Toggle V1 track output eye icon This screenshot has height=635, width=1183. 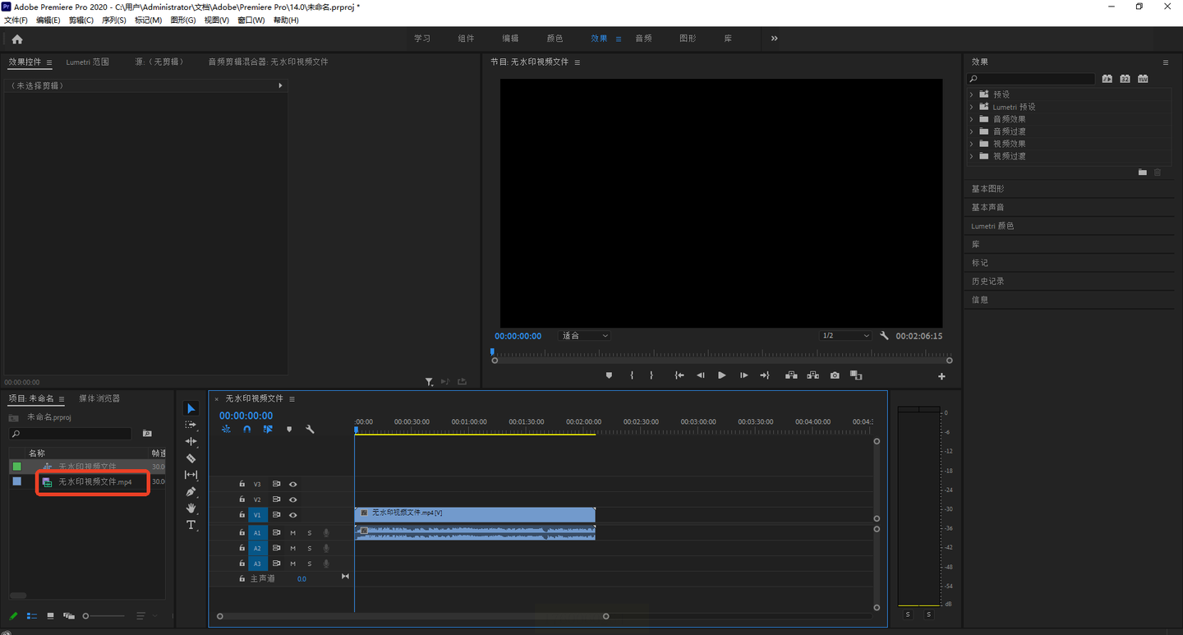292,515
